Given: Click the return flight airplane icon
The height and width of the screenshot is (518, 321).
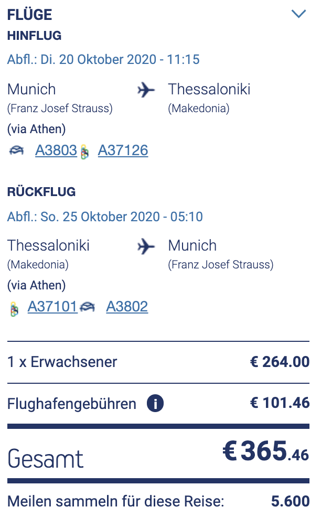Looking at the screenshot, I should [x=146, y=246].
